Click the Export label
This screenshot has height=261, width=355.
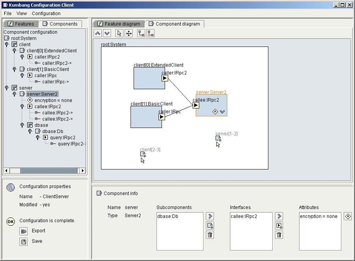[x=38, y=231]
